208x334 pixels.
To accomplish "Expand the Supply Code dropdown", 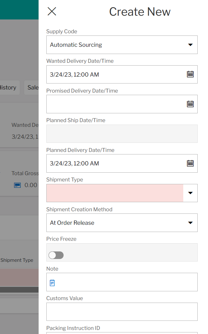I will (190, 45).
